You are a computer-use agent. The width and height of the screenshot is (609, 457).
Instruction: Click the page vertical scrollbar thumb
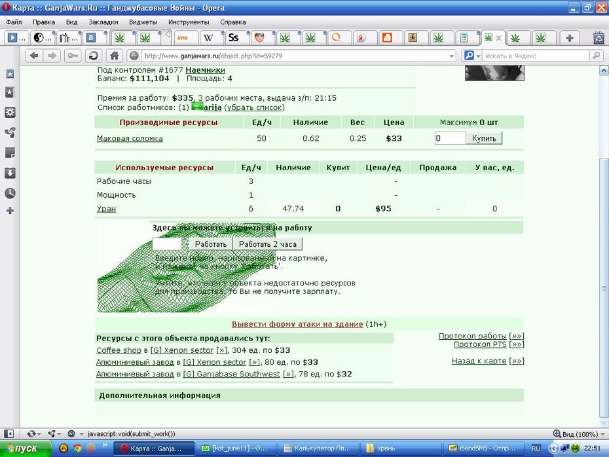[604, 288]
